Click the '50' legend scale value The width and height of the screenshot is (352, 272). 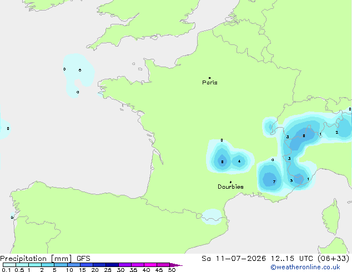172,270
